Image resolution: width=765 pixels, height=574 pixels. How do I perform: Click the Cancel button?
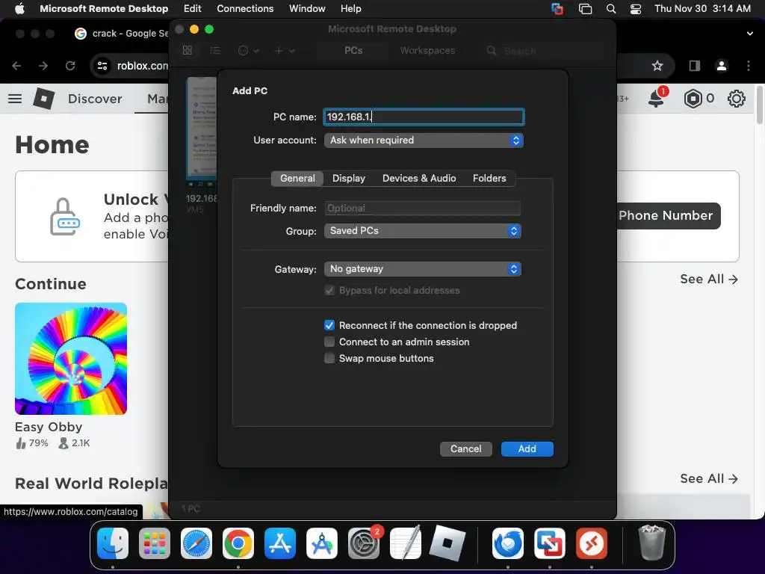[x=465, y=448]
